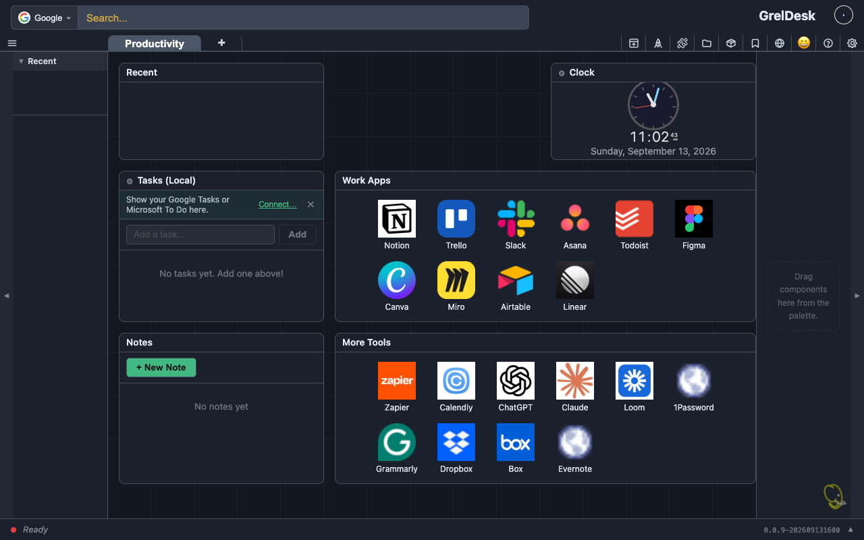Click the package box toolbar icon
The width and height of the screenshot is (864, 540).
tap(731, 43)
